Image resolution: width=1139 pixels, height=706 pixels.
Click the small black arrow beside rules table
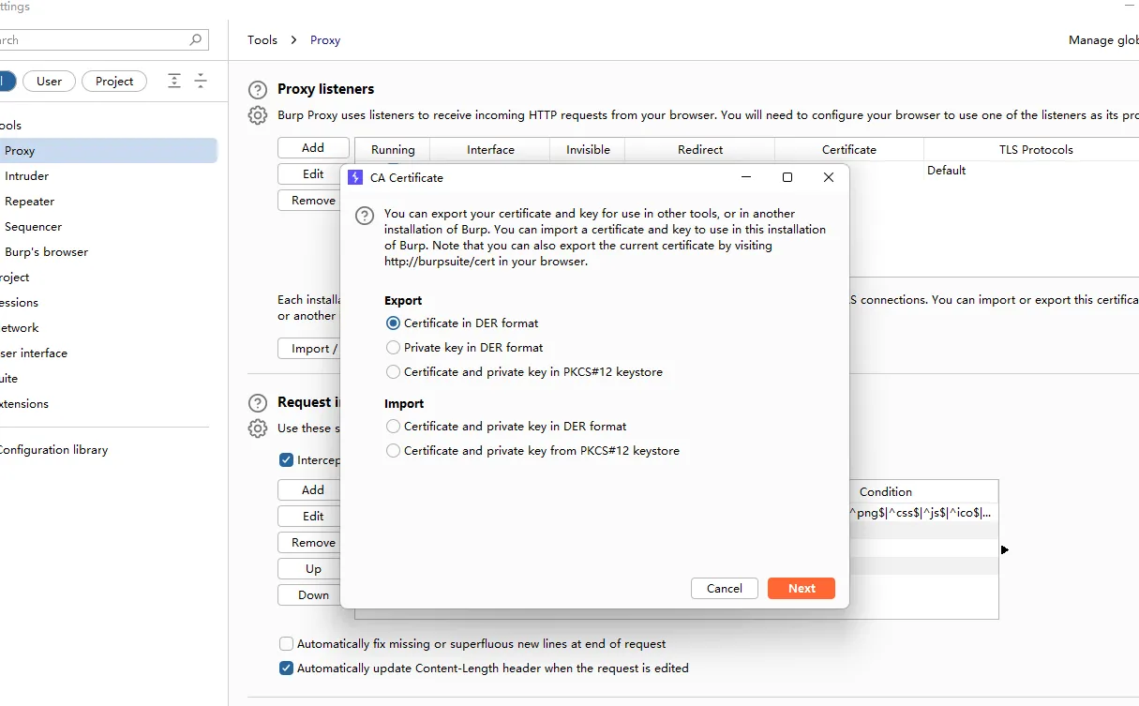click(x=1005, y=549)
